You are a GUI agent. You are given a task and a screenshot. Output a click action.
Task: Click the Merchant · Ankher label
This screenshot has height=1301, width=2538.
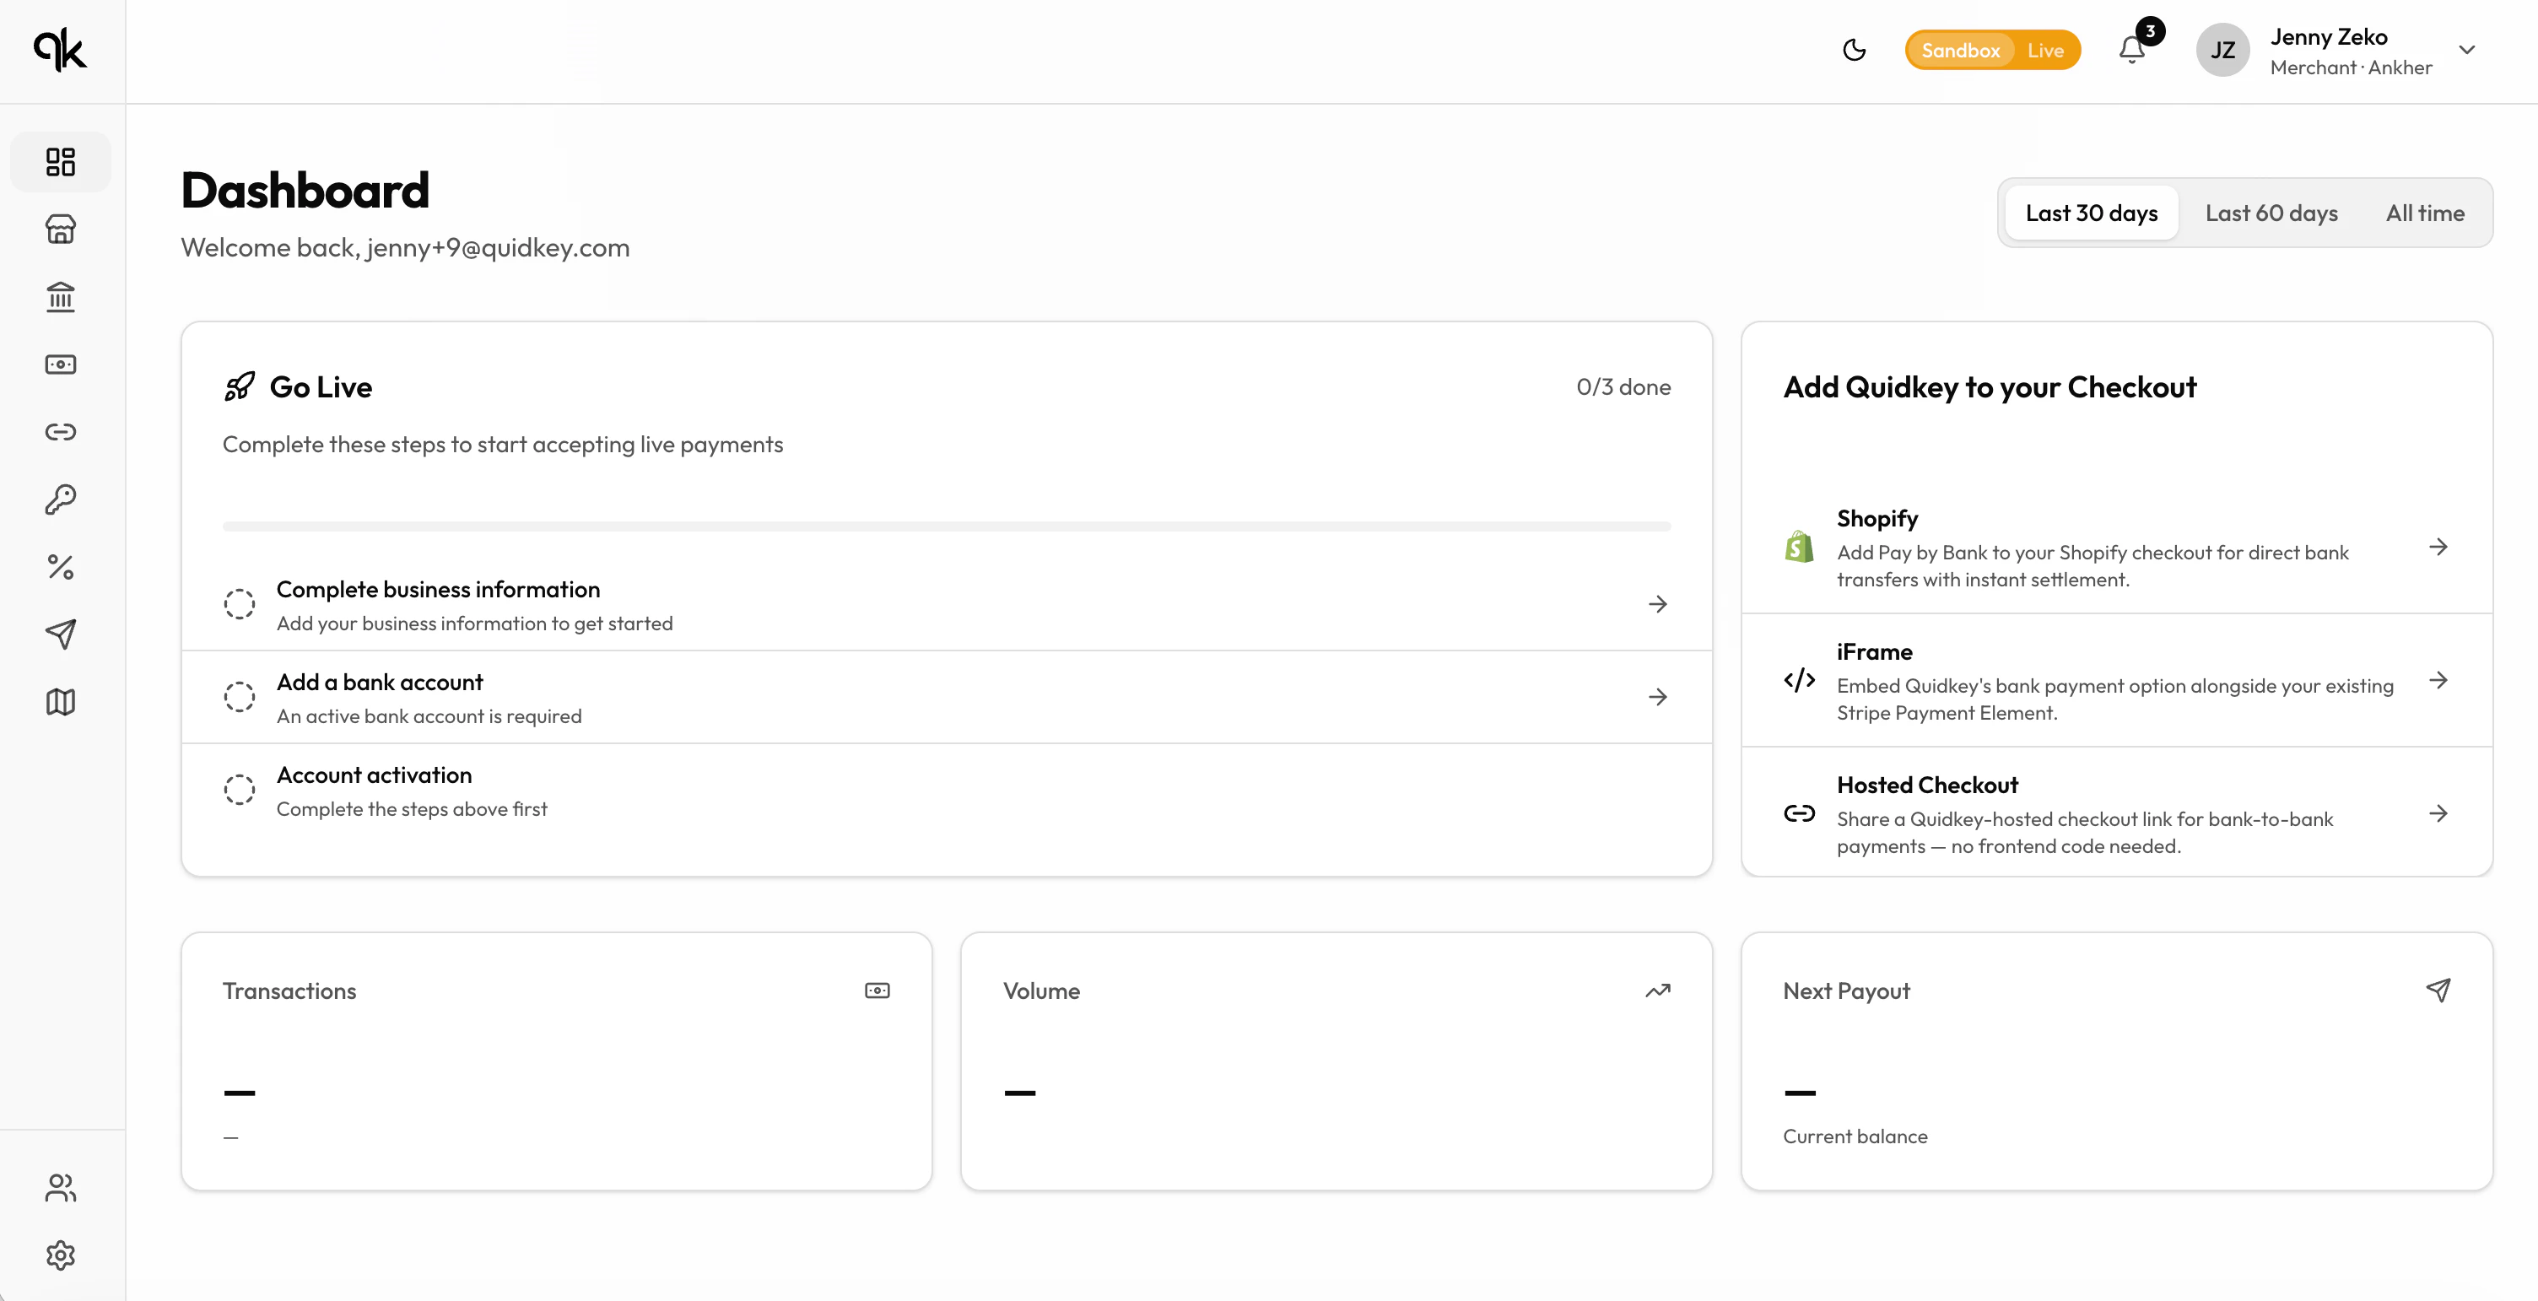2351,67
